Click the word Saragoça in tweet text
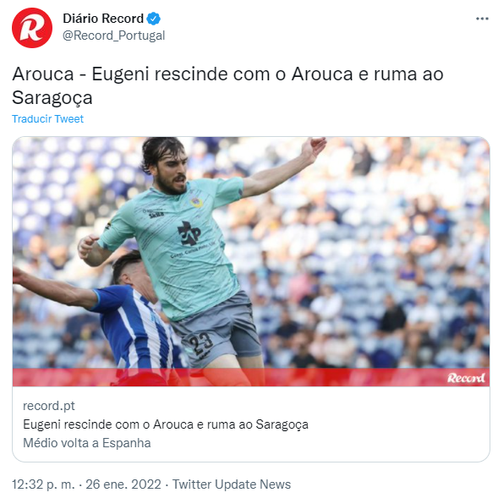The image size is (498, 498). [52, 97]
